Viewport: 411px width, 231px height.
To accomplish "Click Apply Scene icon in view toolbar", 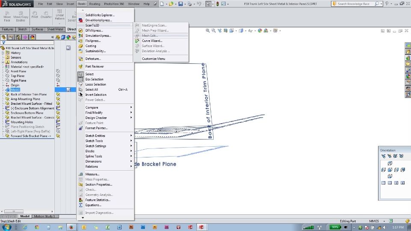I will click(266, 31).
